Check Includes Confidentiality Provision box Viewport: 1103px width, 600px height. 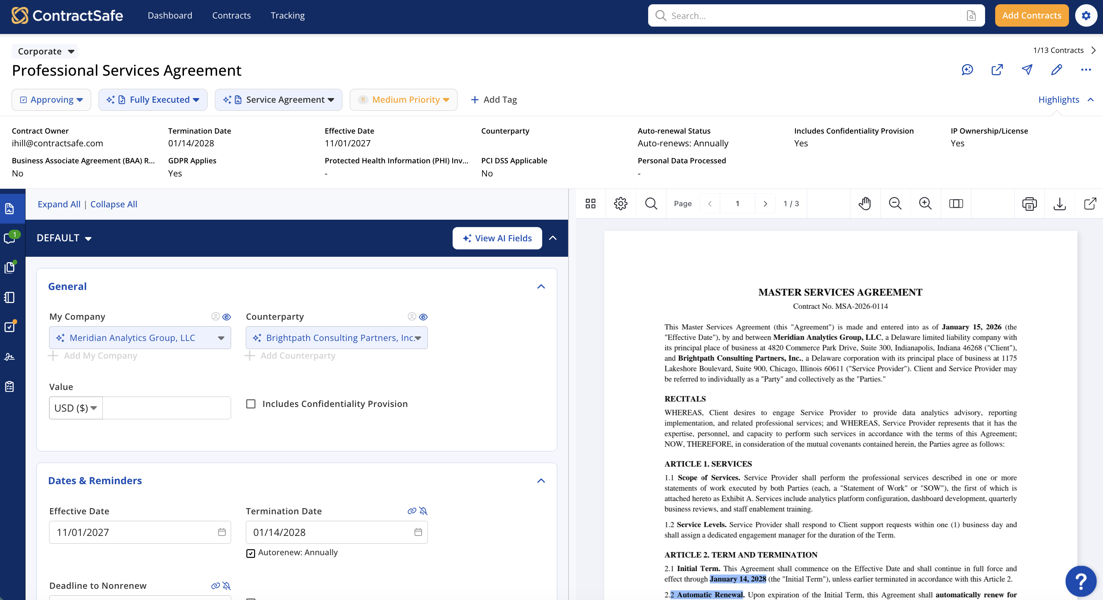pos(251,404)
